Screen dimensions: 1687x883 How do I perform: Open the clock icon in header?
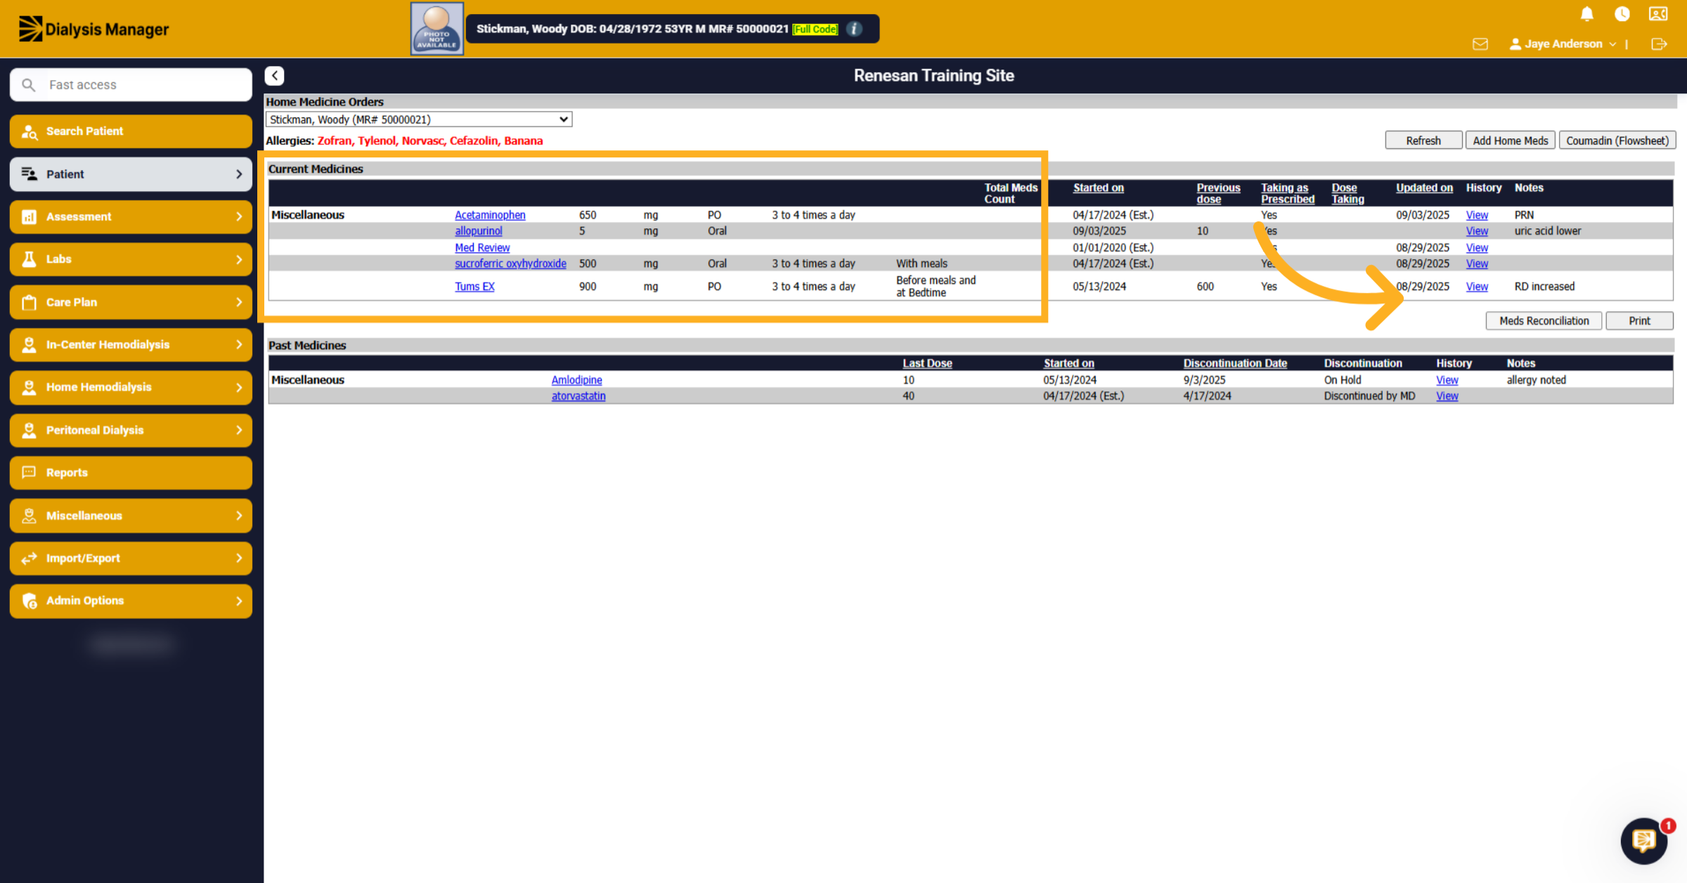tap(1622, 14)
